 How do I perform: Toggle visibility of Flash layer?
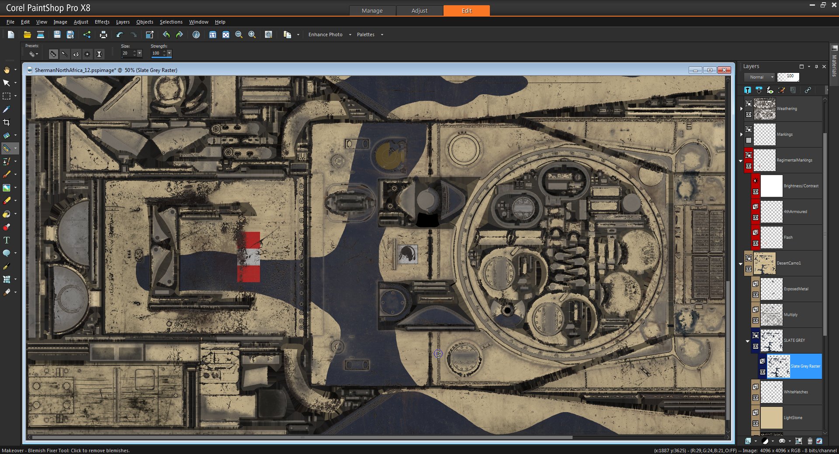[x=756, y=243]
